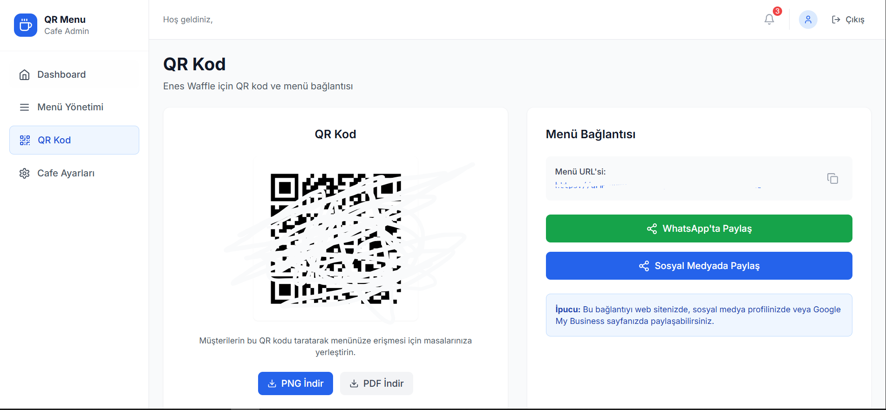Download the QR code as PNG
886x410 pixels.
tap(295, 383)
